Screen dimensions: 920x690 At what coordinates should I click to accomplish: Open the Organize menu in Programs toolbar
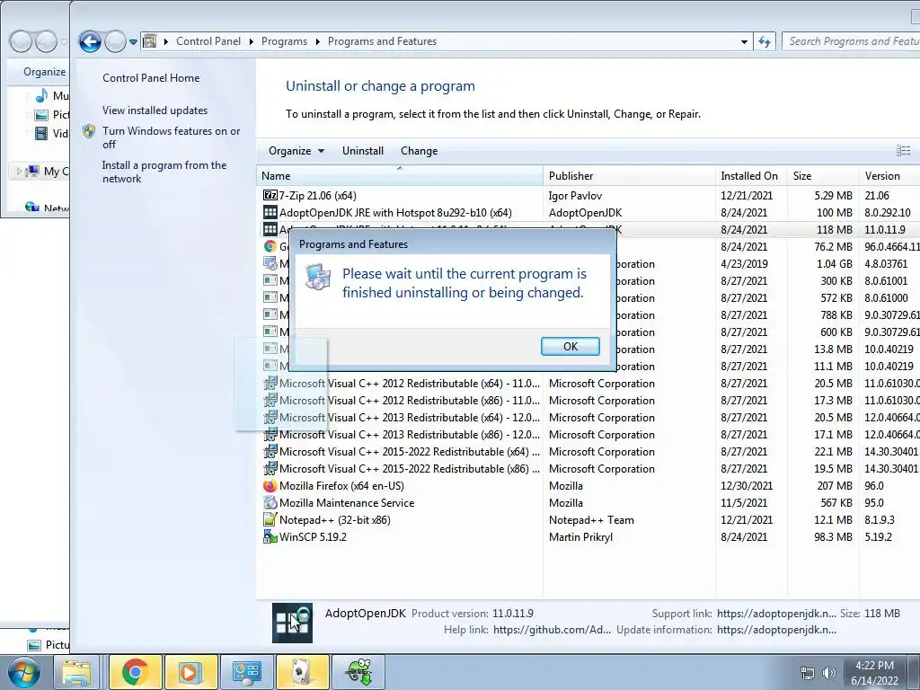pos(296,151)
